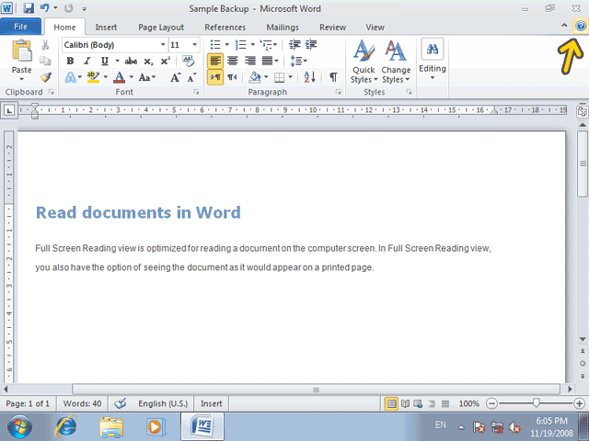Toggle Italic formatting
The image size is (589, 441).
(x=87, y=61)
